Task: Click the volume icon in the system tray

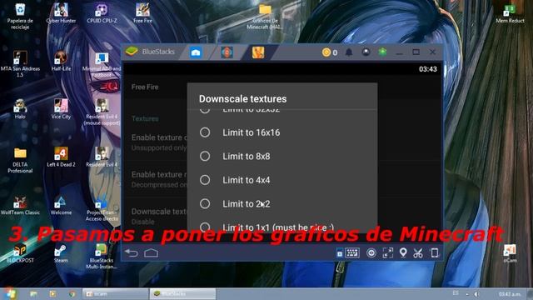Action: pos(476,294)
